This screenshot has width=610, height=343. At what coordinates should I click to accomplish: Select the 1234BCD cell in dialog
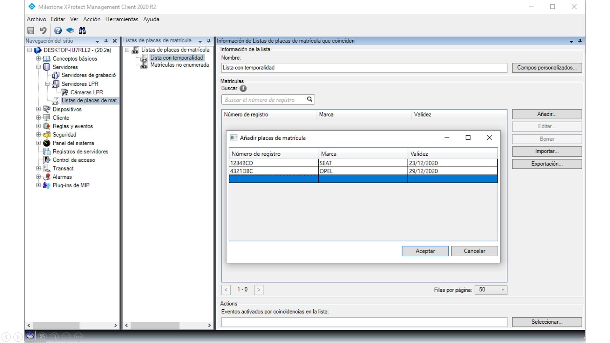tap(274, 163)
